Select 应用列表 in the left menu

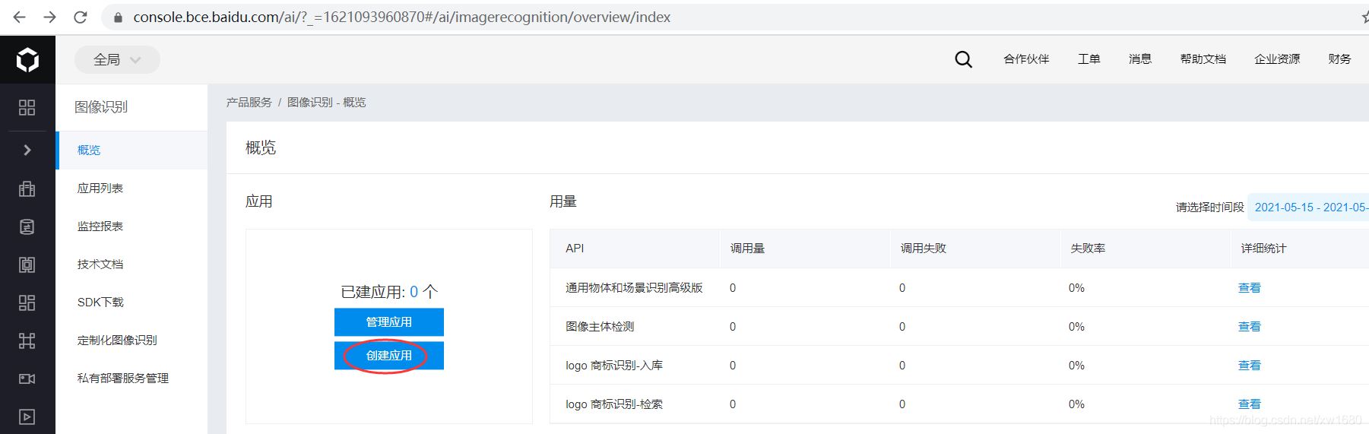[x=100, y=188]
